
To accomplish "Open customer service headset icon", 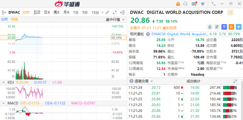I will click(x=185, y=4).
